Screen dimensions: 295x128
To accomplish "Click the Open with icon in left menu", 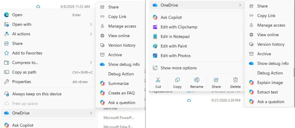I will pos(7,24).
